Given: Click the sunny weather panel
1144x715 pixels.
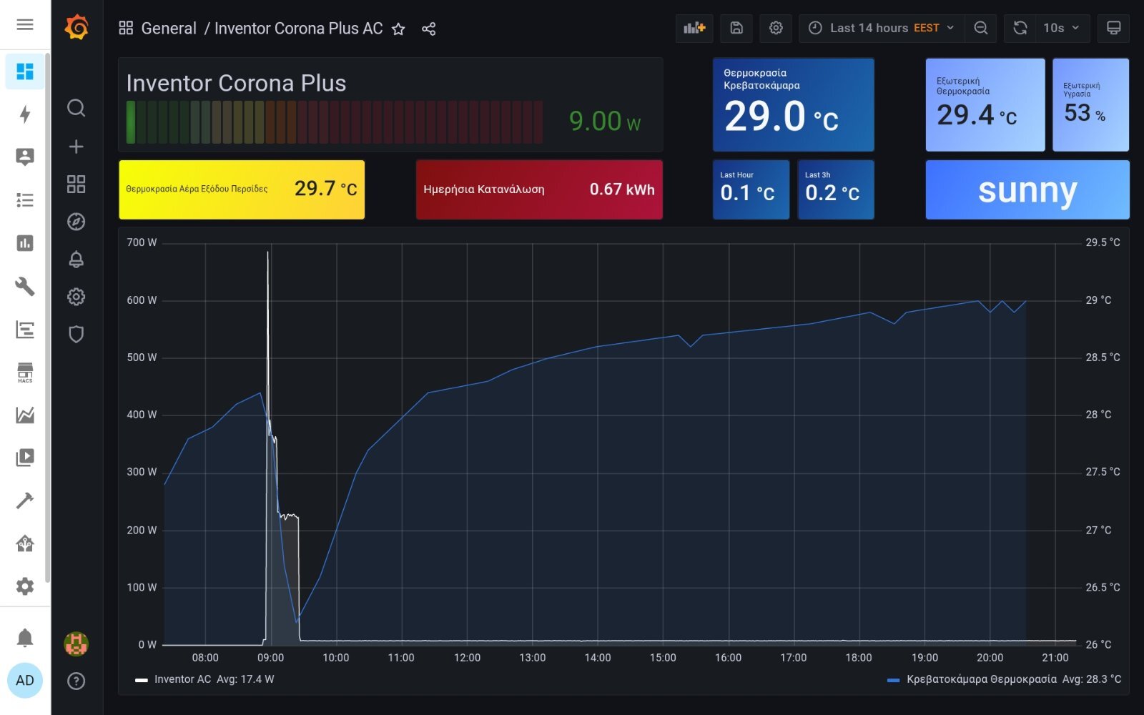Looking at the screenshot, I should pyautogui.click(x=1027, y=189).
